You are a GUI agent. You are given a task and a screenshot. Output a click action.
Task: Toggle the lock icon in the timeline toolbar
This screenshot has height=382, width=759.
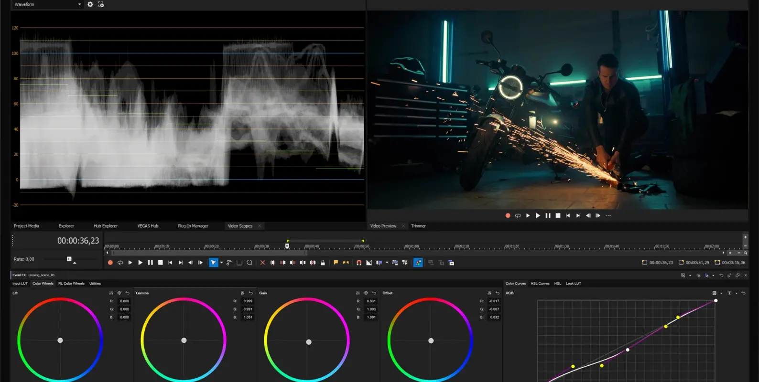[323, 263]
